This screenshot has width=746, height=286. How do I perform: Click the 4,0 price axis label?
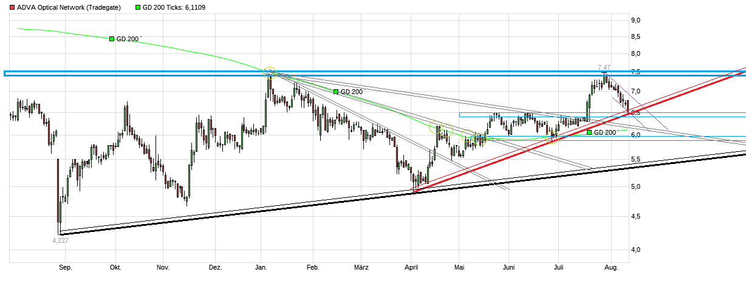[636, 250]
